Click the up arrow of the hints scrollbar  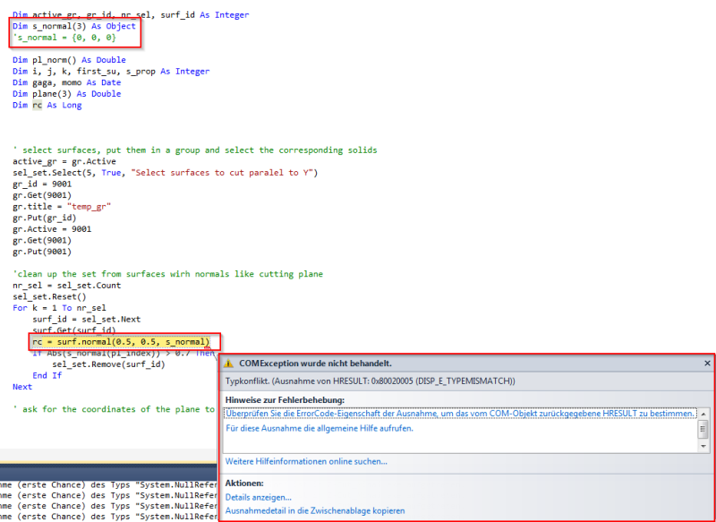click(x=703, y=414)
